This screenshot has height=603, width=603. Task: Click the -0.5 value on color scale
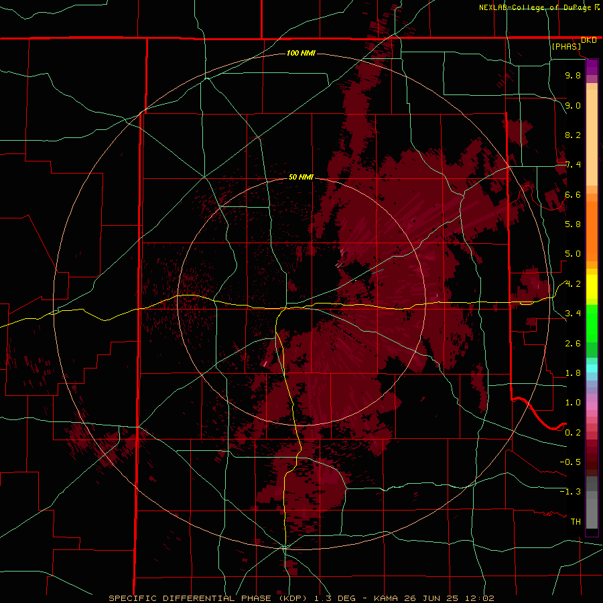coord(570,462)
